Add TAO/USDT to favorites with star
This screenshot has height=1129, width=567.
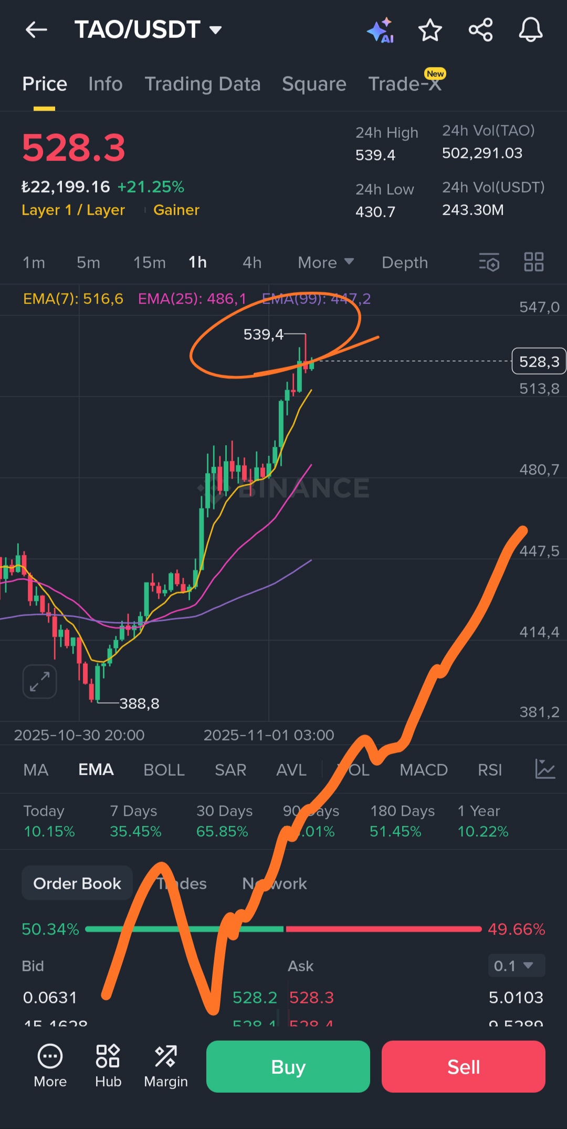click(430, 30)
